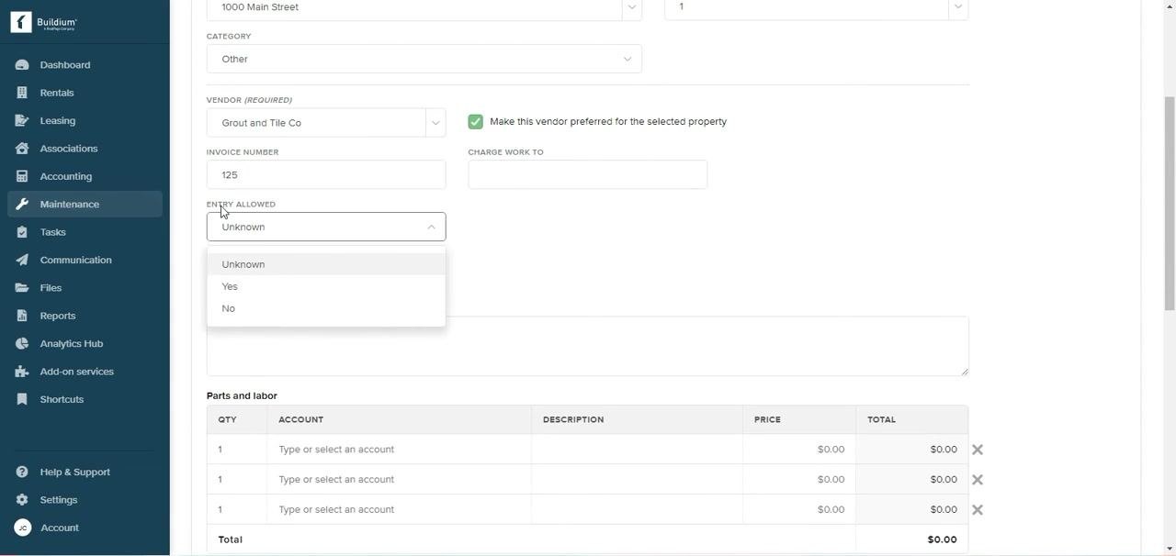The height and width of the screenshot is (556, 1176).
Task: Choose No in Entry Allowed list
Action: coord(326,308)
